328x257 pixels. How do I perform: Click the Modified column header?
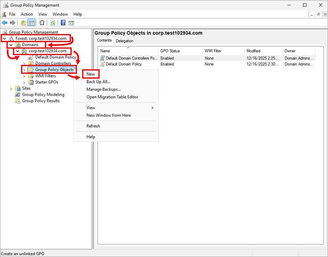tap(253, 51)
